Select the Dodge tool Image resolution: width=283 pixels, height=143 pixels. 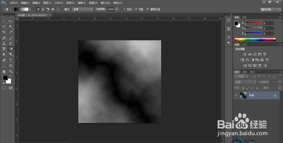coord(11,54)
